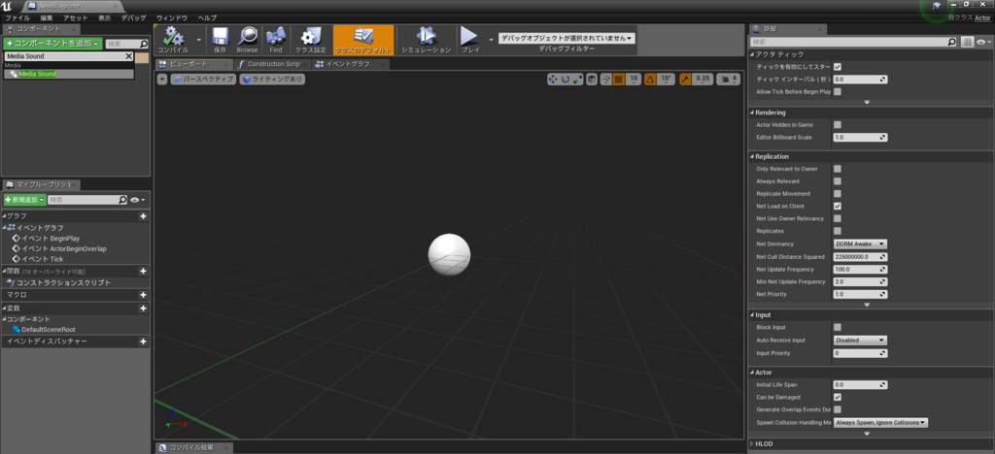Click the Editor Billboard Scale value field
Screen dimensions: 995x454
tap(860, 138)
